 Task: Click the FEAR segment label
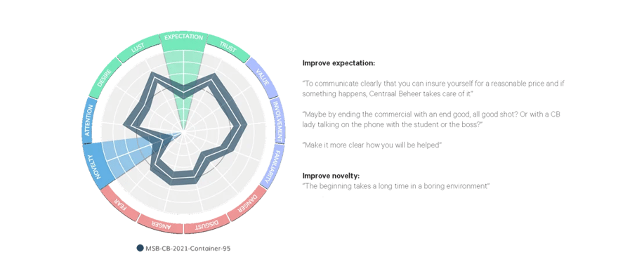pos(121,204)
